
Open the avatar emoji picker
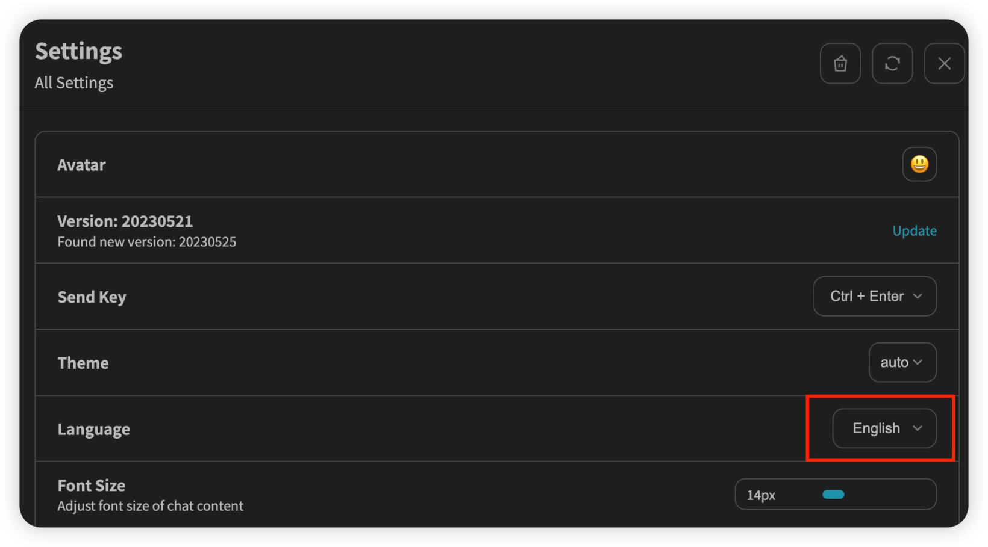click(x=919, y=164)
